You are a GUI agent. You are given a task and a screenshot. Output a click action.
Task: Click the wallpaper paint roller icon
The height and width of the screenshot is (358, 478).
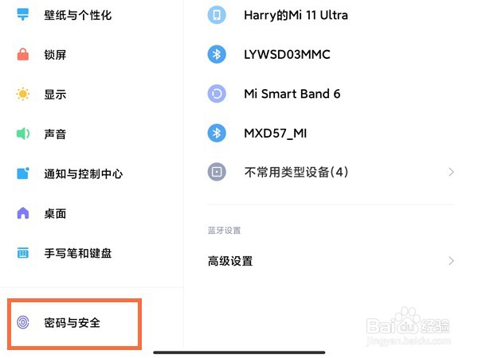point(23,14)
